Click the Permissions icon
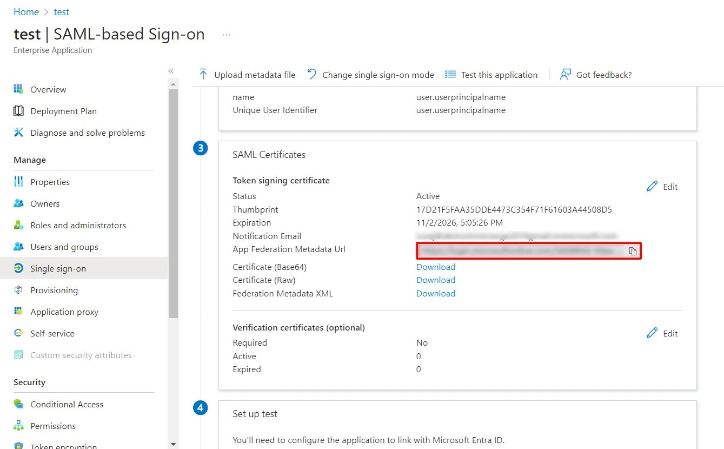This screenshot has width=724, height=449. (18, 426)
